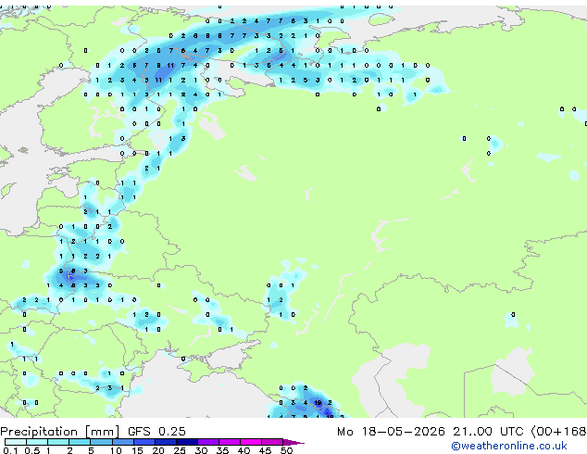Click the forecast date 'Mo 18-05-2026'

391,432
